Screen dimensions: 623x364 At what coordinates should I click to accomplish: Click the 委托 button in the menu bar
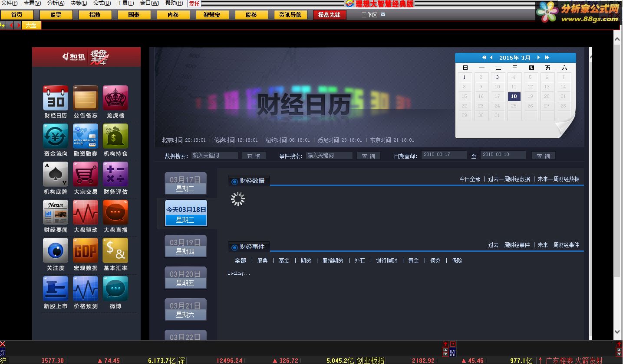coord(194,3)
